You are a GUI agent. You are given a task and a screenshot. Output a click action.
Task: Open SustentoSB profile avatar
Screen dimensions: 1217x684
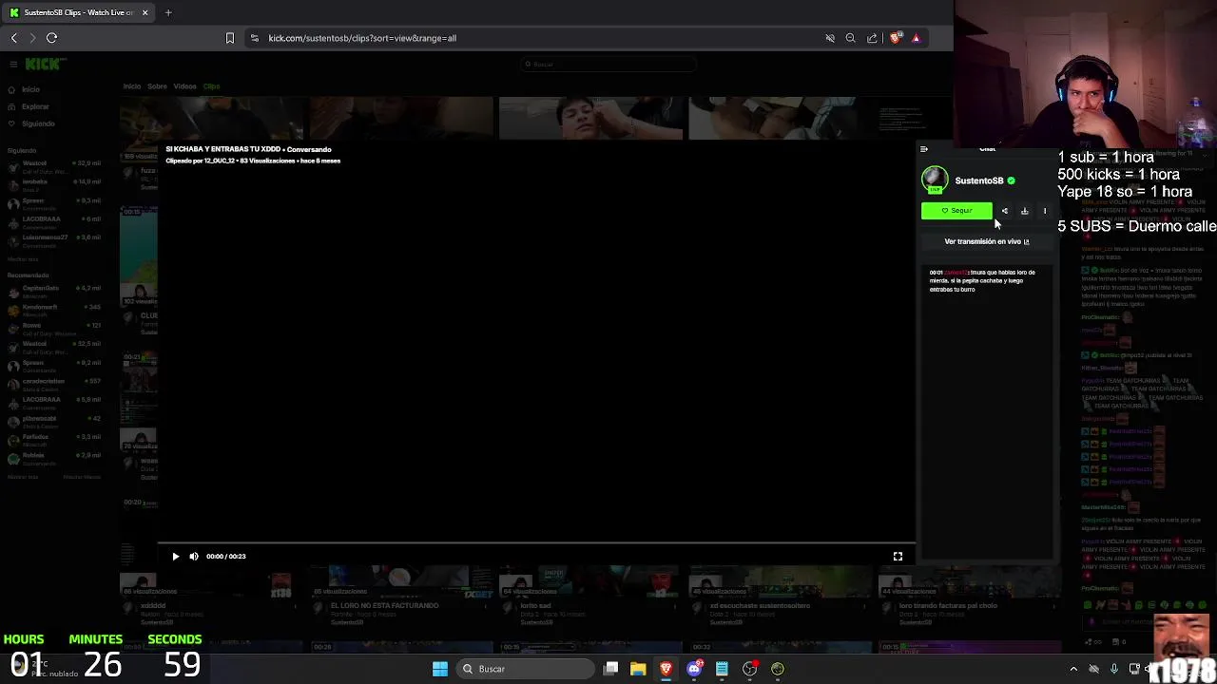(935, 180)
